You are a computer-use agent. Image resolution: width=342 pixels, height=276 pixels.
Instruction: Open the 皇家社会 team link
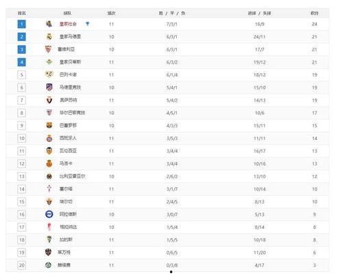click(68, 24)
